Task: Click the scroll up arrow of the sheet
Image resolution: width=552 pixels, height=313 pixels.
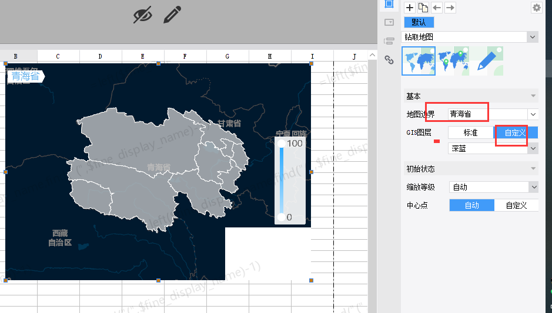Action: [373, 55]
